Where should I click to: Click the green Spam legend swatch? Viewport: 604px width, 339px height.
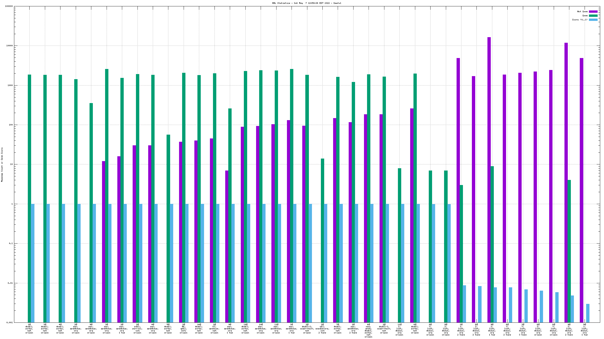pyautogui.click(x=593, y=16)
